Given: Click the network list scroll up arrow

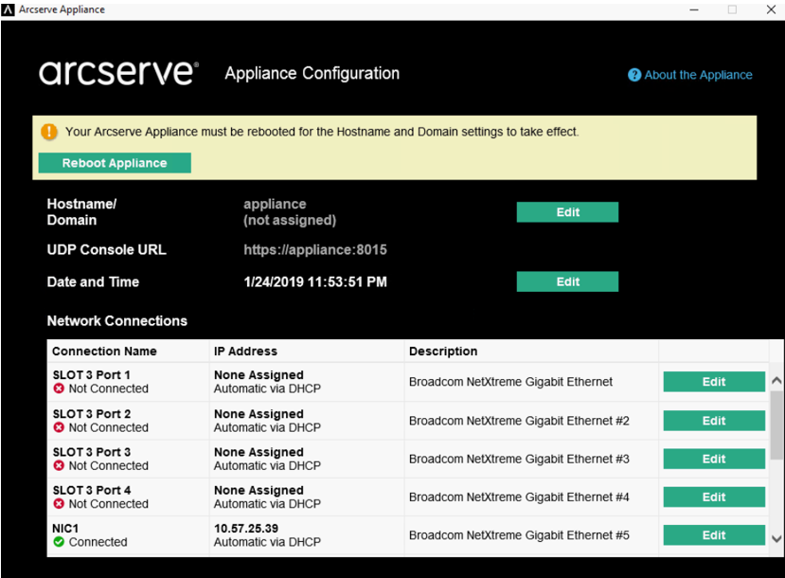Looking at the screenshot, I should pyautogui.click(x=776, y=381).
